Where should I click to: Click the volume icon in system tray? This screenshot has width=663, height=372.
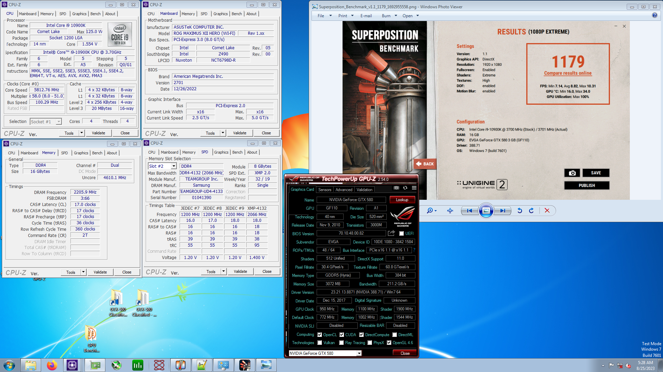(628, 365)
